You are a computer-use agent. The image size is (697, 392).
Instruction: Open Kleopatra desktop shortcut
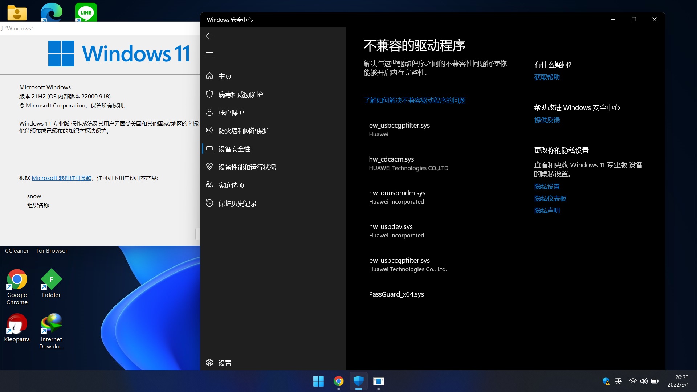coord(17,328)
